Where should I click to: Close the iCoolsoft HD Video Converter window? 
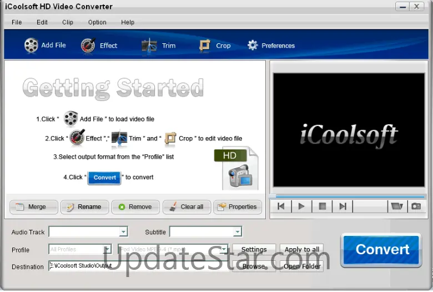coord(417,7)
